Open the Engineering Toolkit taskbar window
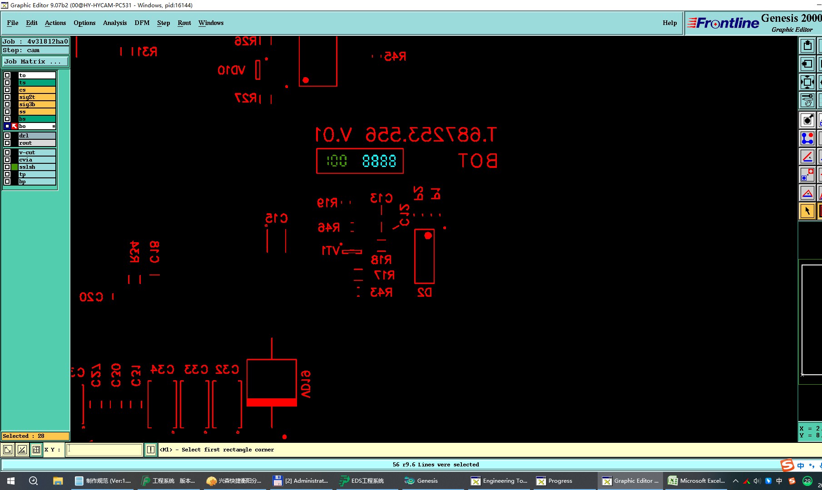 click(x=499, y=481)
